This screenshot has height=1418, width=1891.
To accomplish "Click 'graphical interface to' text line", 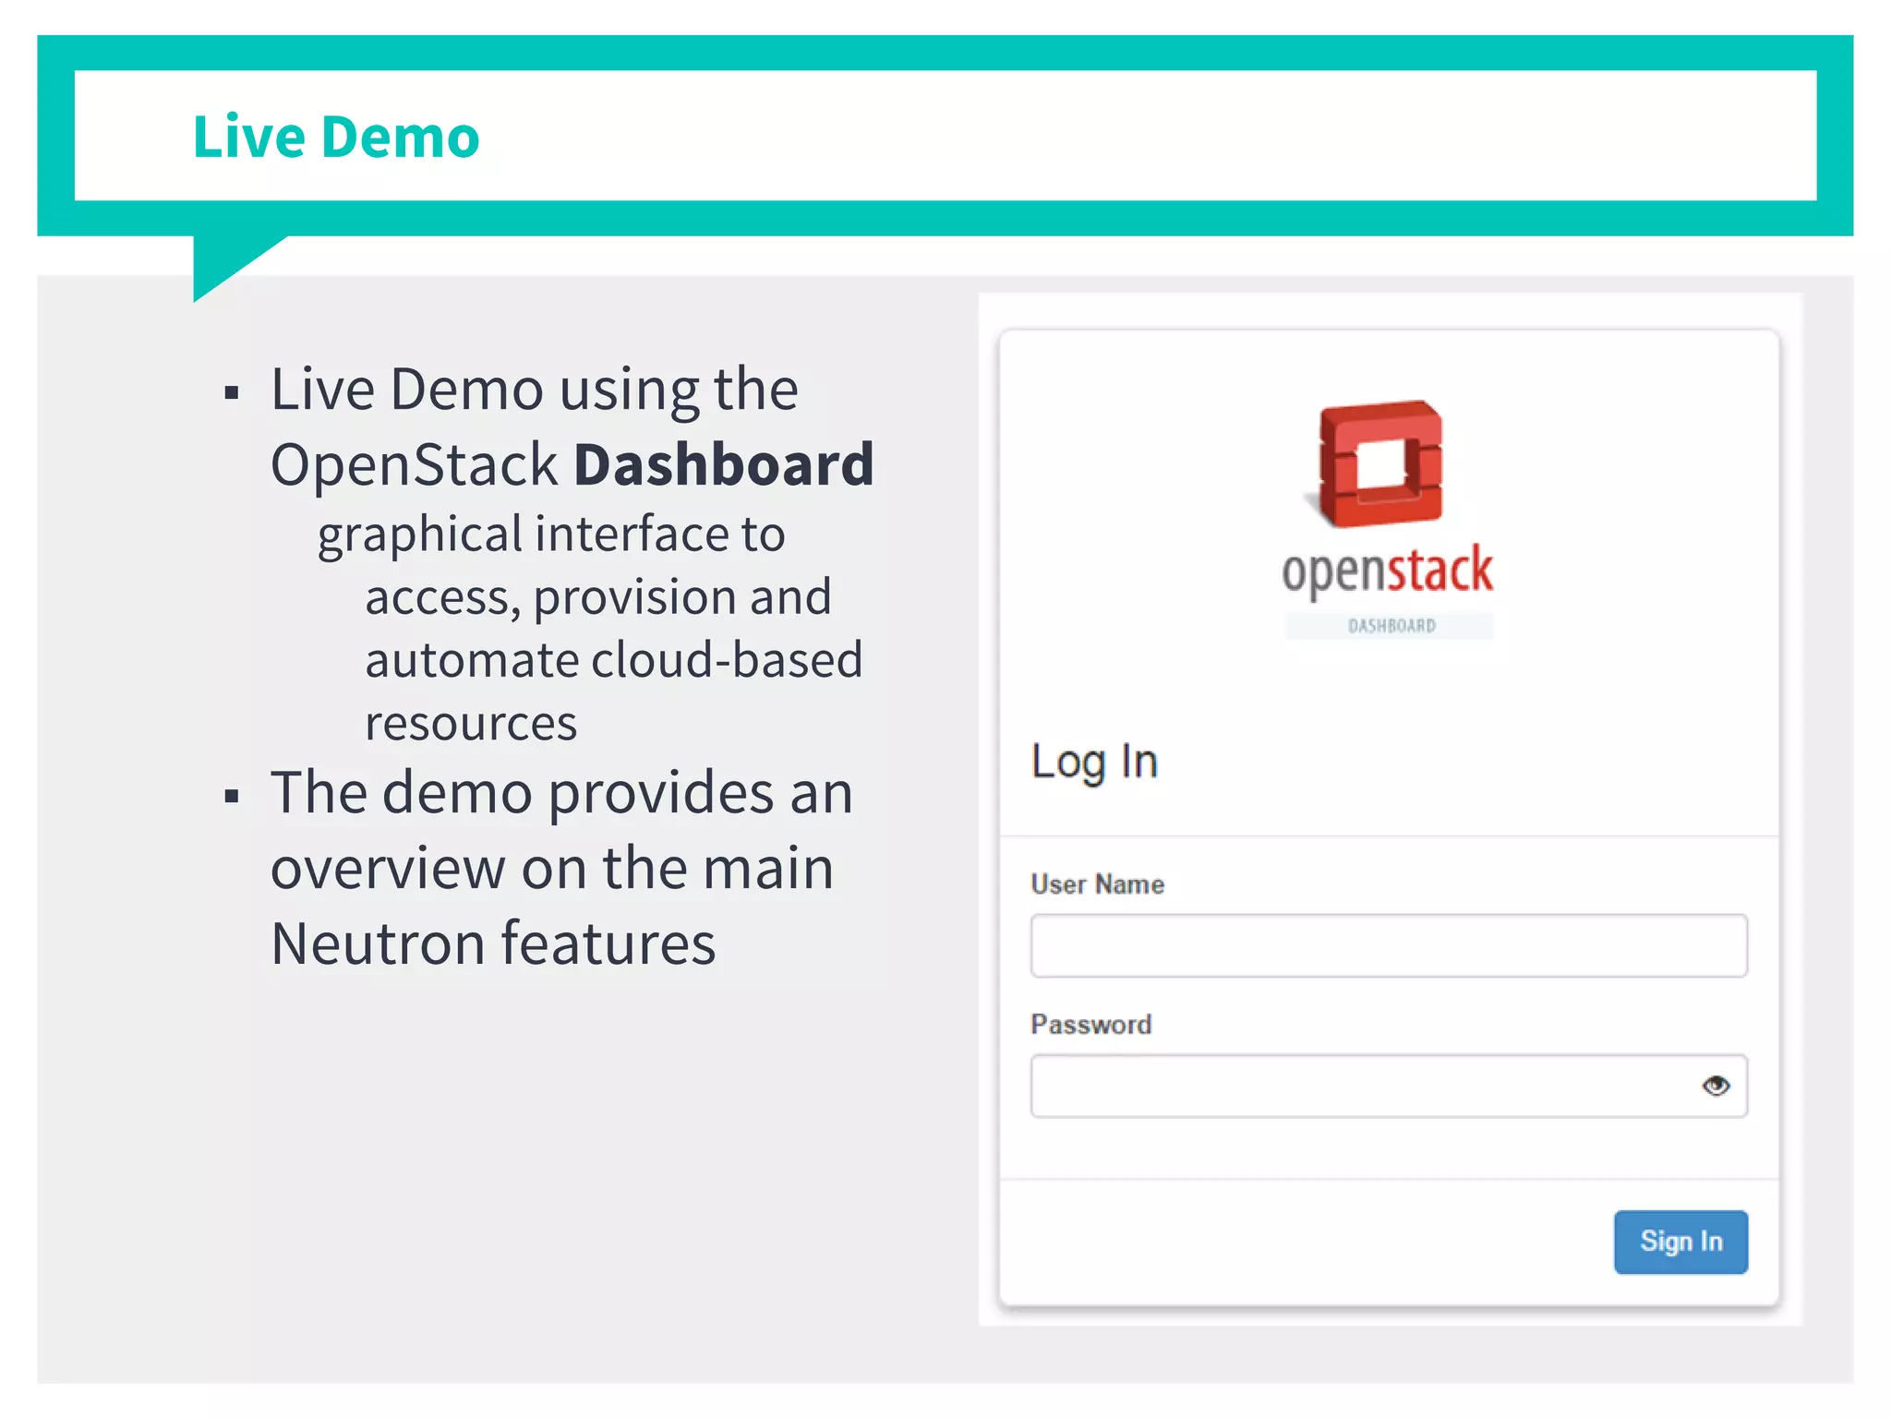I will pos(551,535).
